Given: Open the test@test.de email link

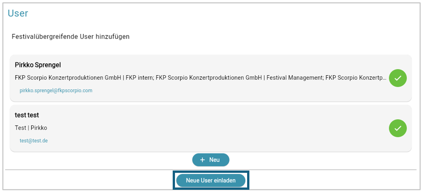Looking at the screenshot, I should (x=34, y=141).
